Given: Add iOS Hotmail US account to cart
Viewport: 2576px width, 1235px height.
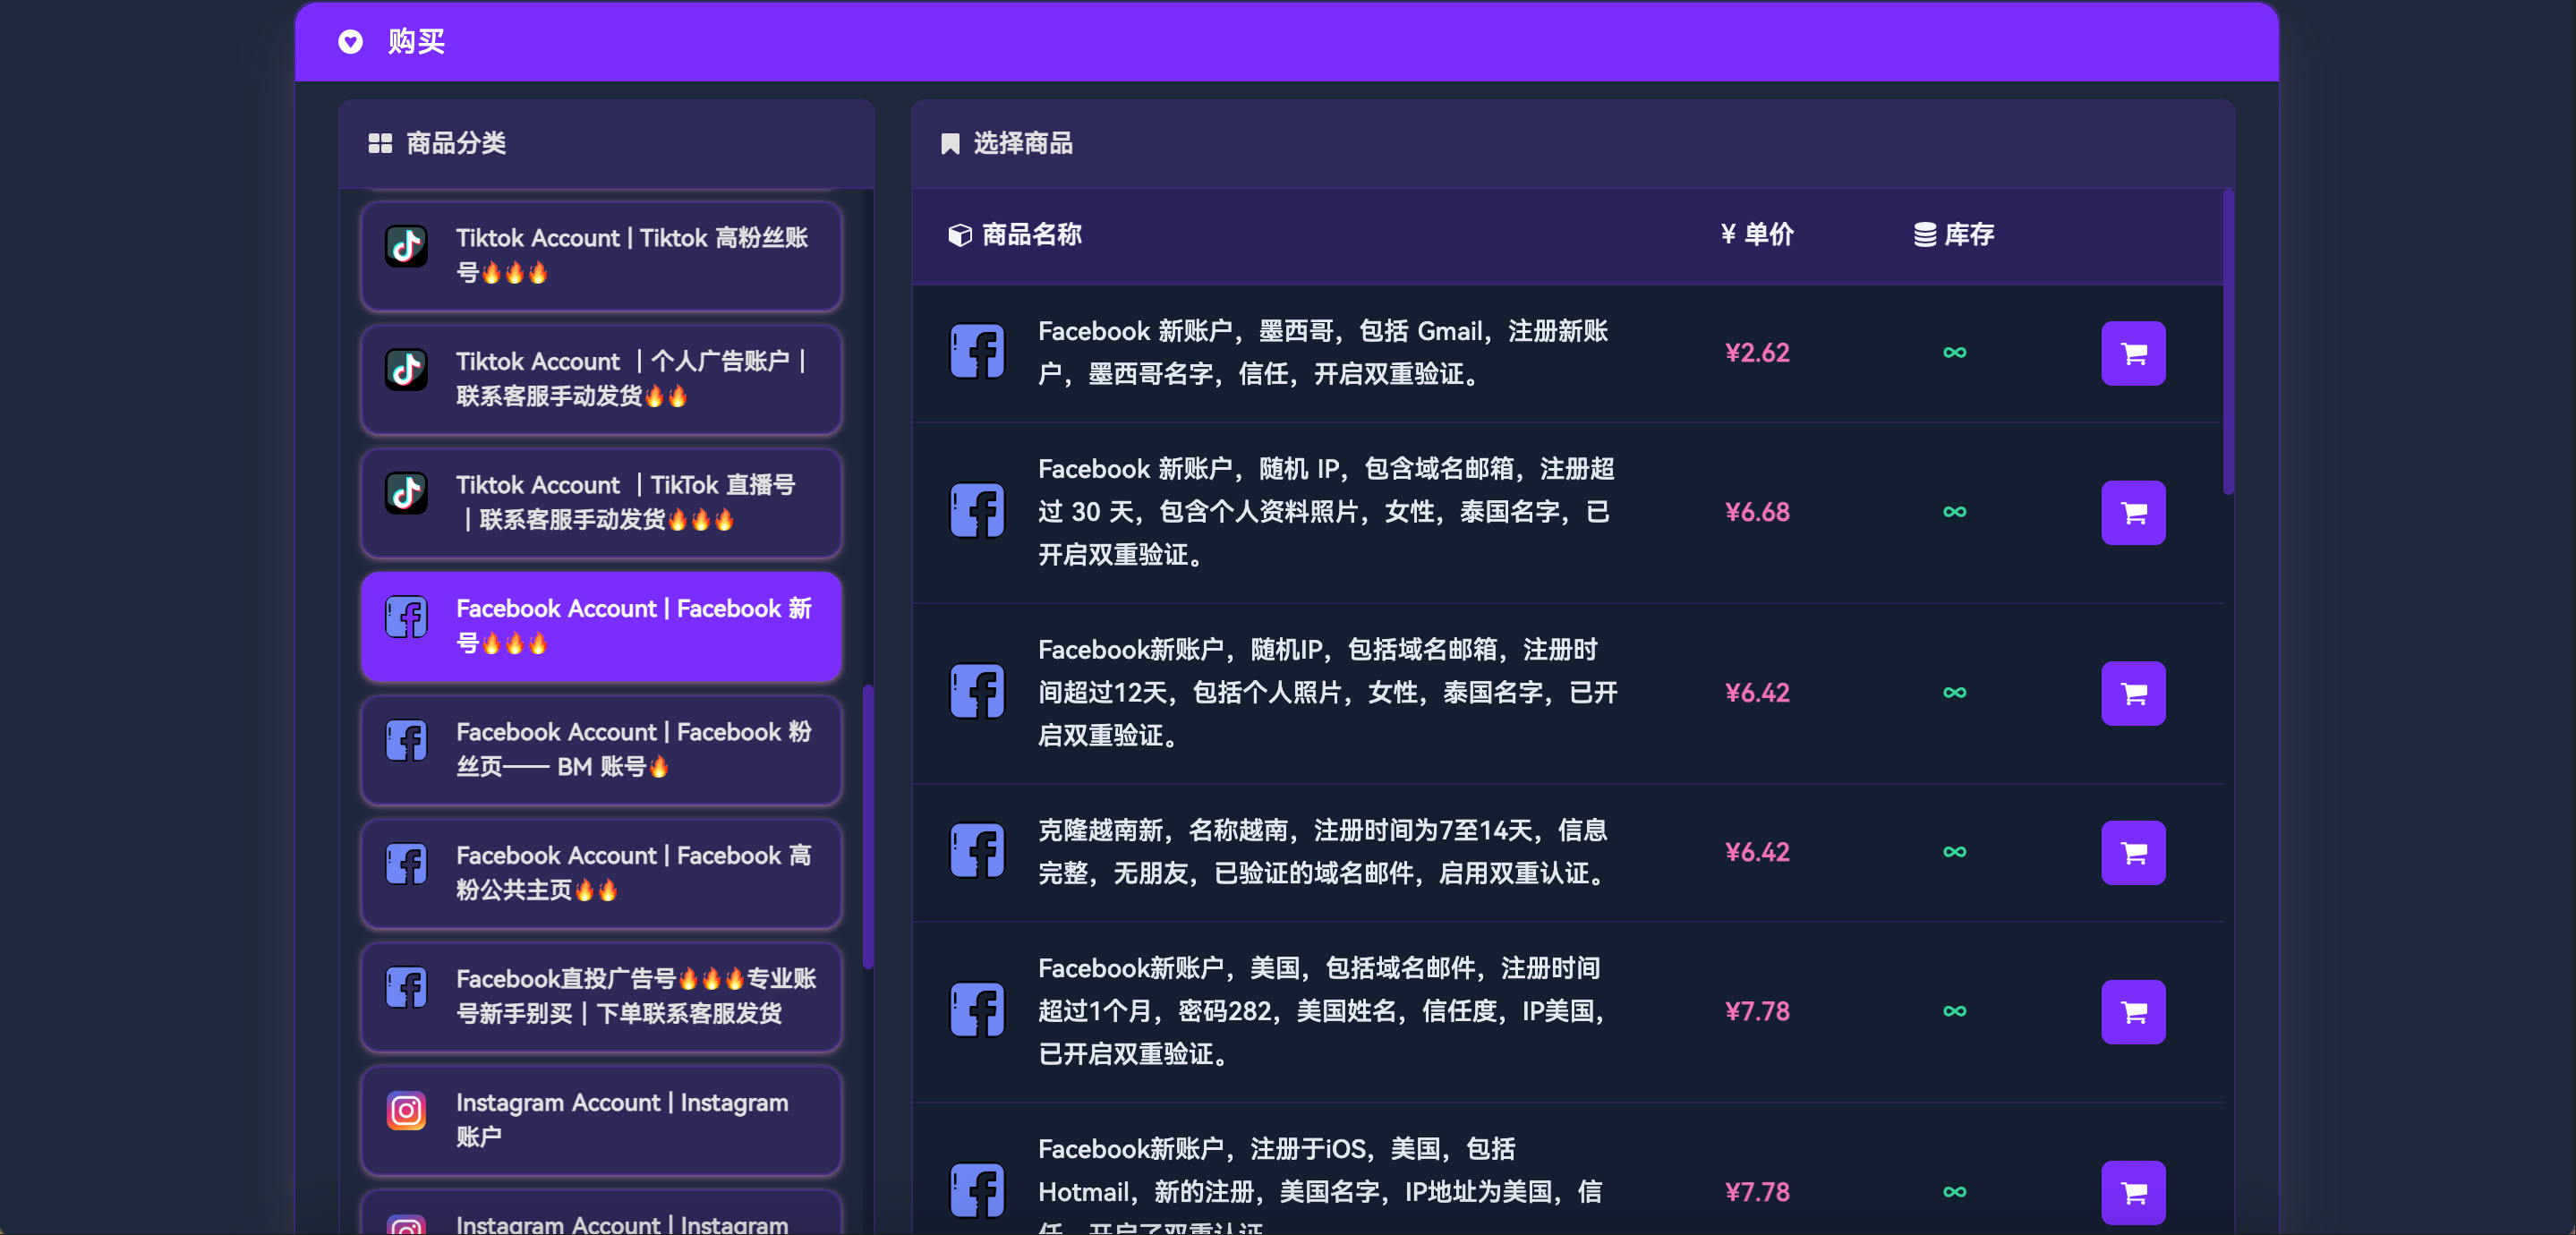Looking at the screenshot, I should tap(2132, 1191).
